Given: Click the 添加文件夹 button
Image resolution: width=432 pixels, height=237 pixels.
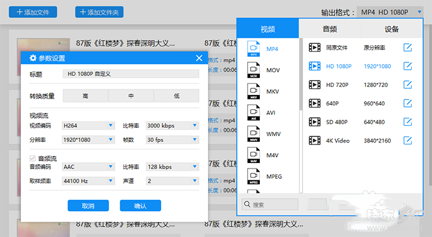Looking at the screenshot, I should pos(99,12).
